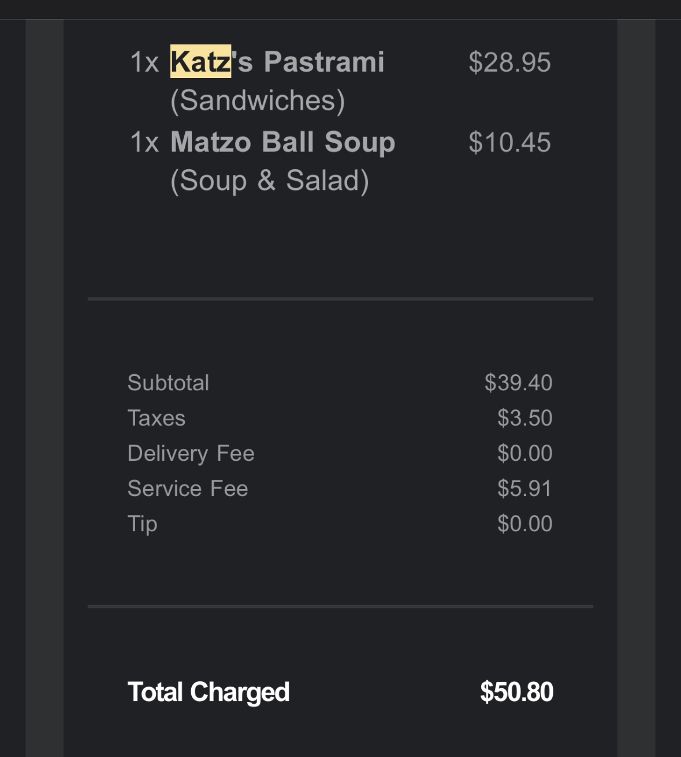Click the Matzo Ball Soup item name

(x=282, y=142)
